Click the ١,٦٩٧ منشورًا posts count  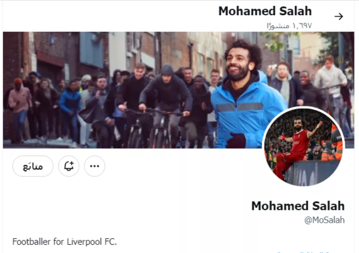289,26
